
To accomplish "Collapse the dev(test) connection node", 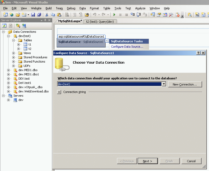I will tap(9, 36).
